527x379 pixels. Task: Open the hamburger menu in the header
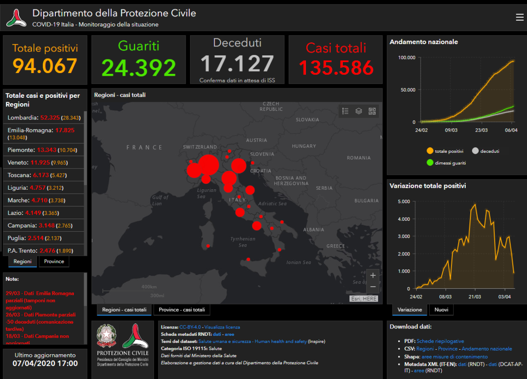(519, 17)
